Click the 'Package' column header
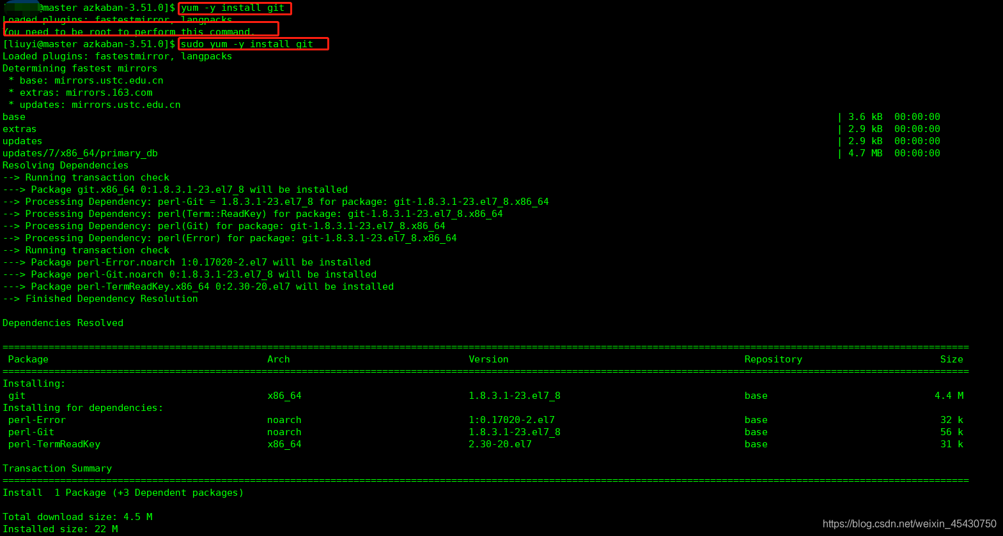This screenshot has width=1003, height=536. [x=28, y=359]
